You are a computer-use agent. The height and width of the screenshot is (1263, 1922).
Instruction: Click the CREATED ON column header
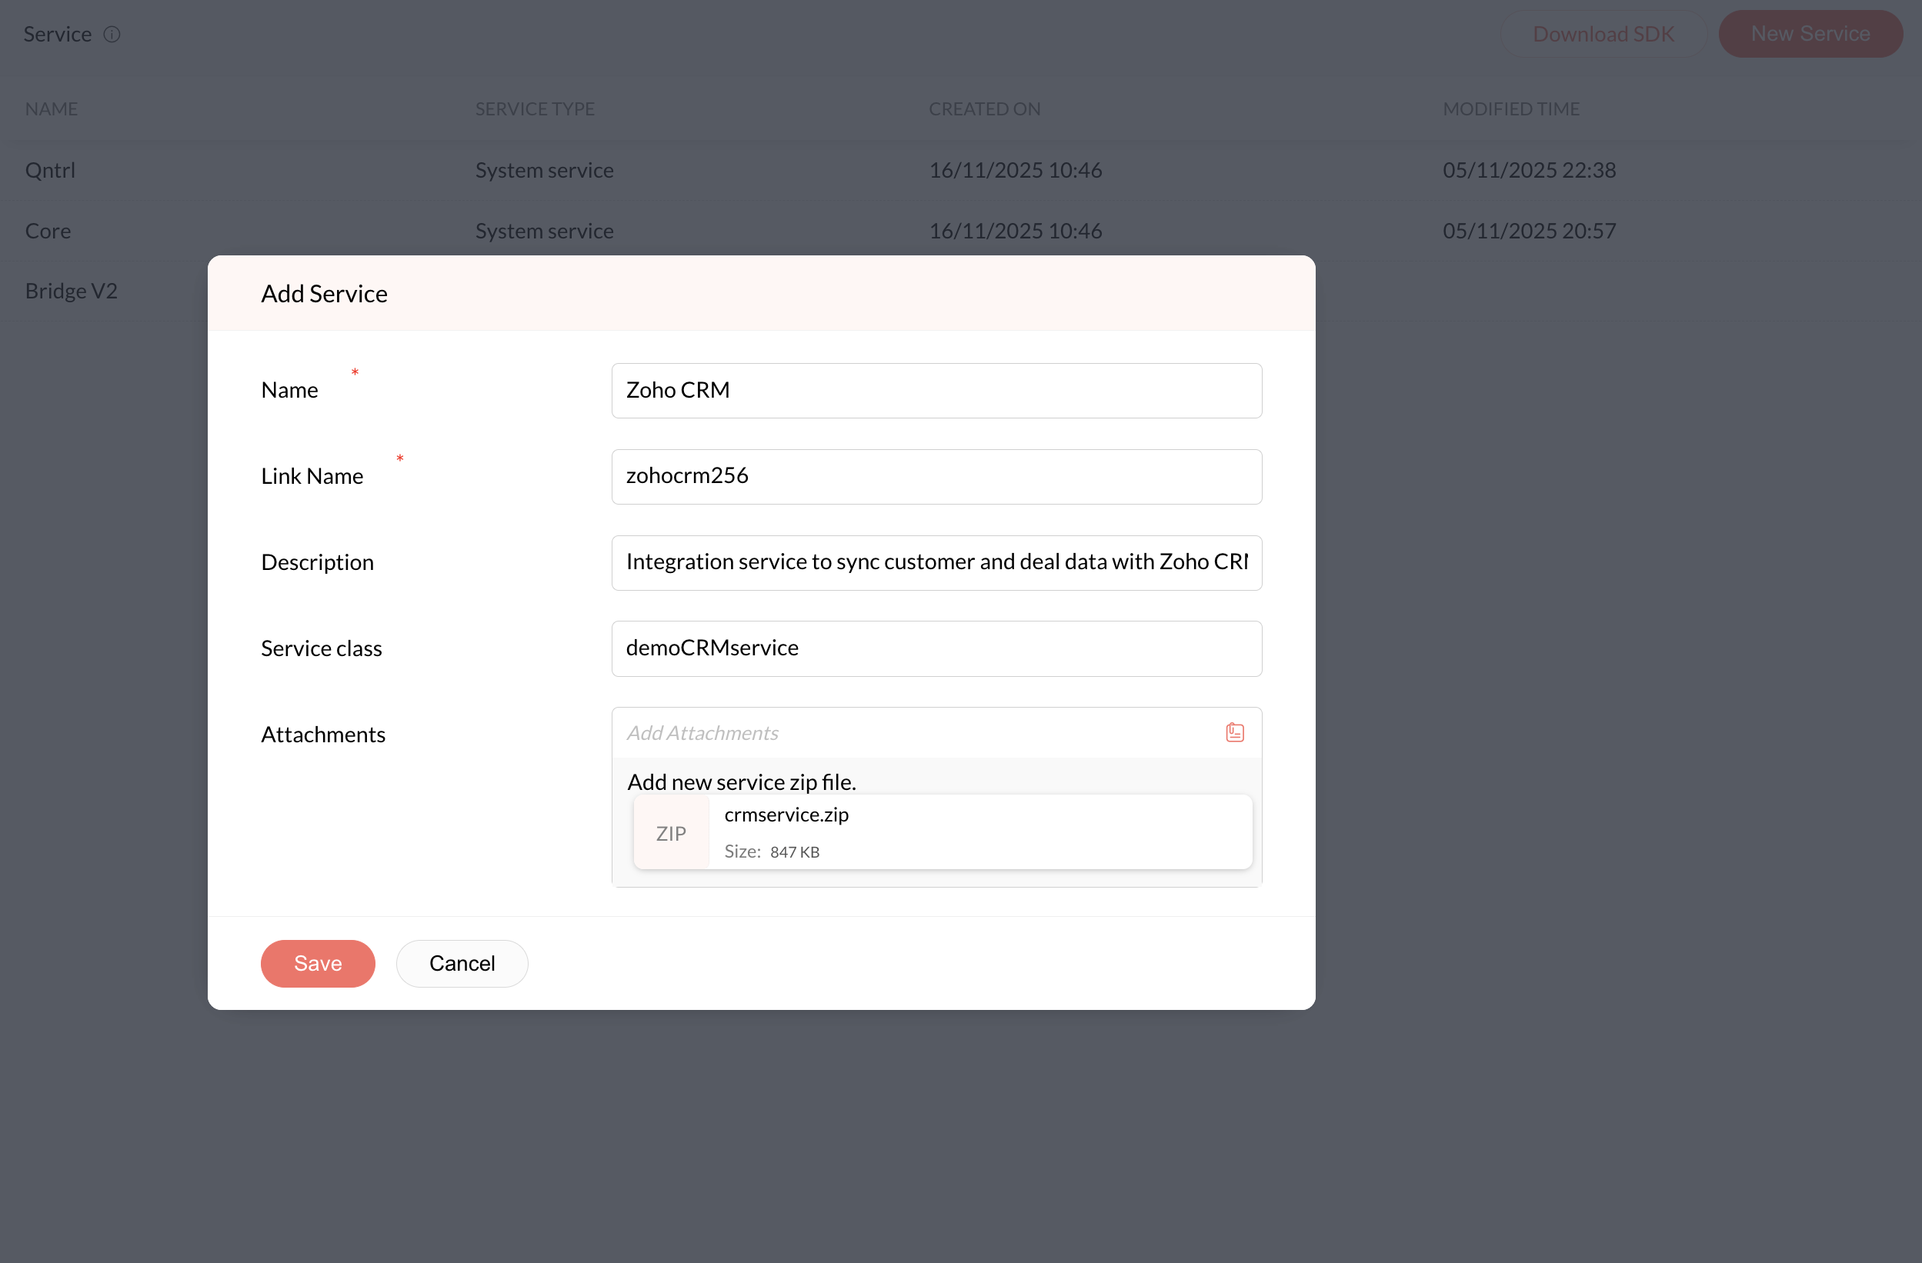[x=983, y=109]
